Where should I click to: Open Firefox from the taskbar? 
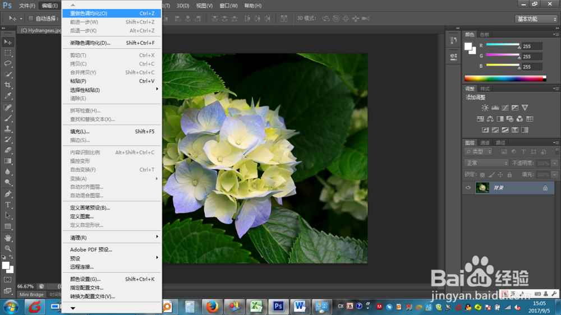coord(212,307)
